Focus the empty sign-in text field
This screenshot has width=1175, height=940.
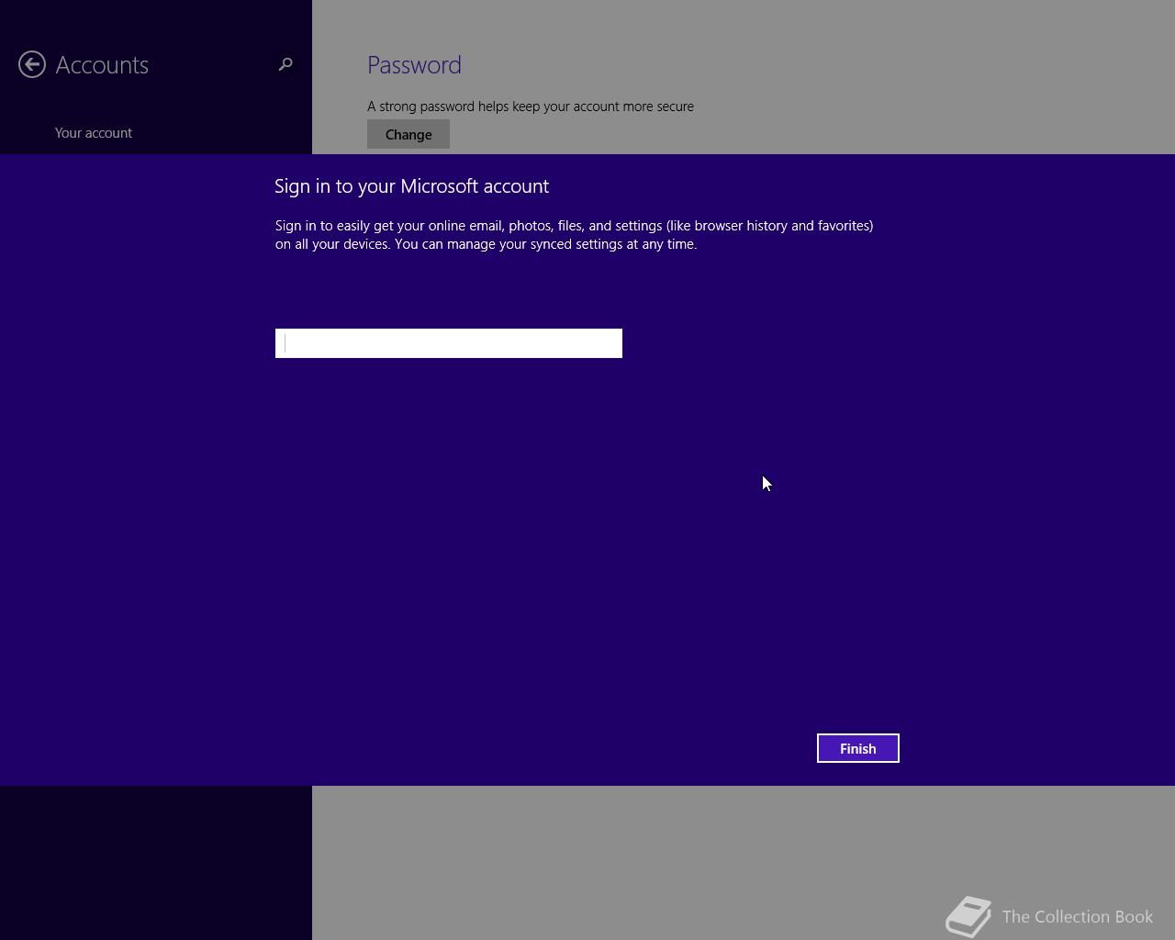pos(449,343)
